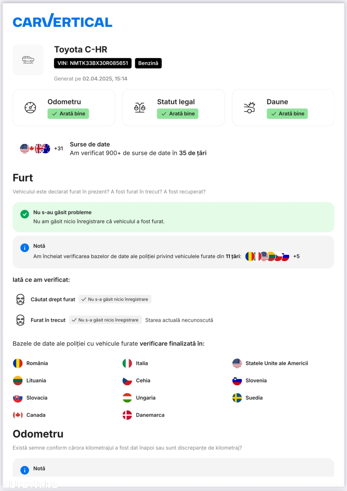Click the Danemarca flag icon
Screen dimensions: 347x491
pyautogui.click(x=127, y=415)
